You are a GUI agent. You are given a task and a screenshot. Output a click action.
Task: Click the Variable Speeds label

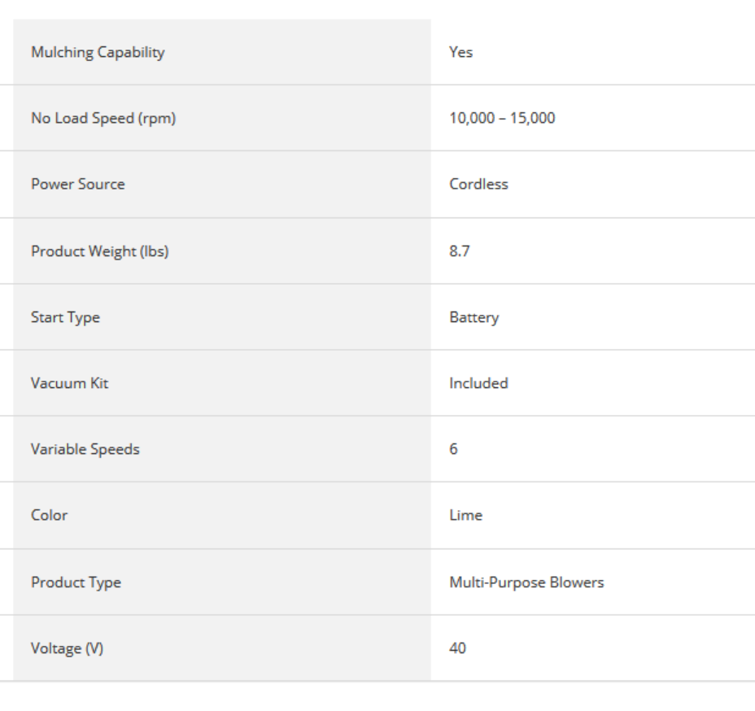point(85,449)
